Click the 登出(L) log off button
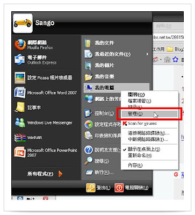Viewport: 195px width, 215px height. pyautogui.click(x=98, y=188)
